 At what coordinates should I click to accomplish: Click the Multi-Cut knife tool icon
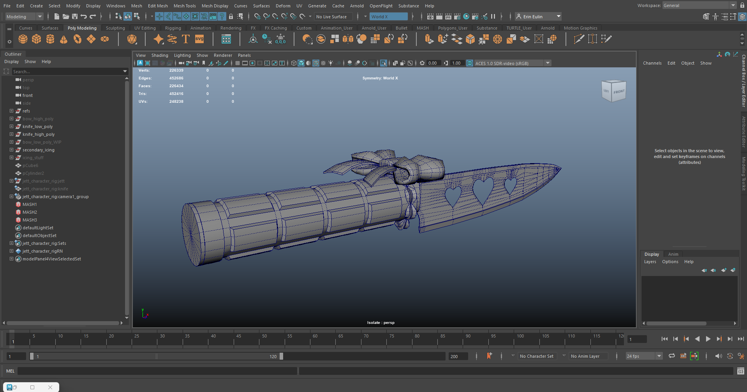click(578, 39)
